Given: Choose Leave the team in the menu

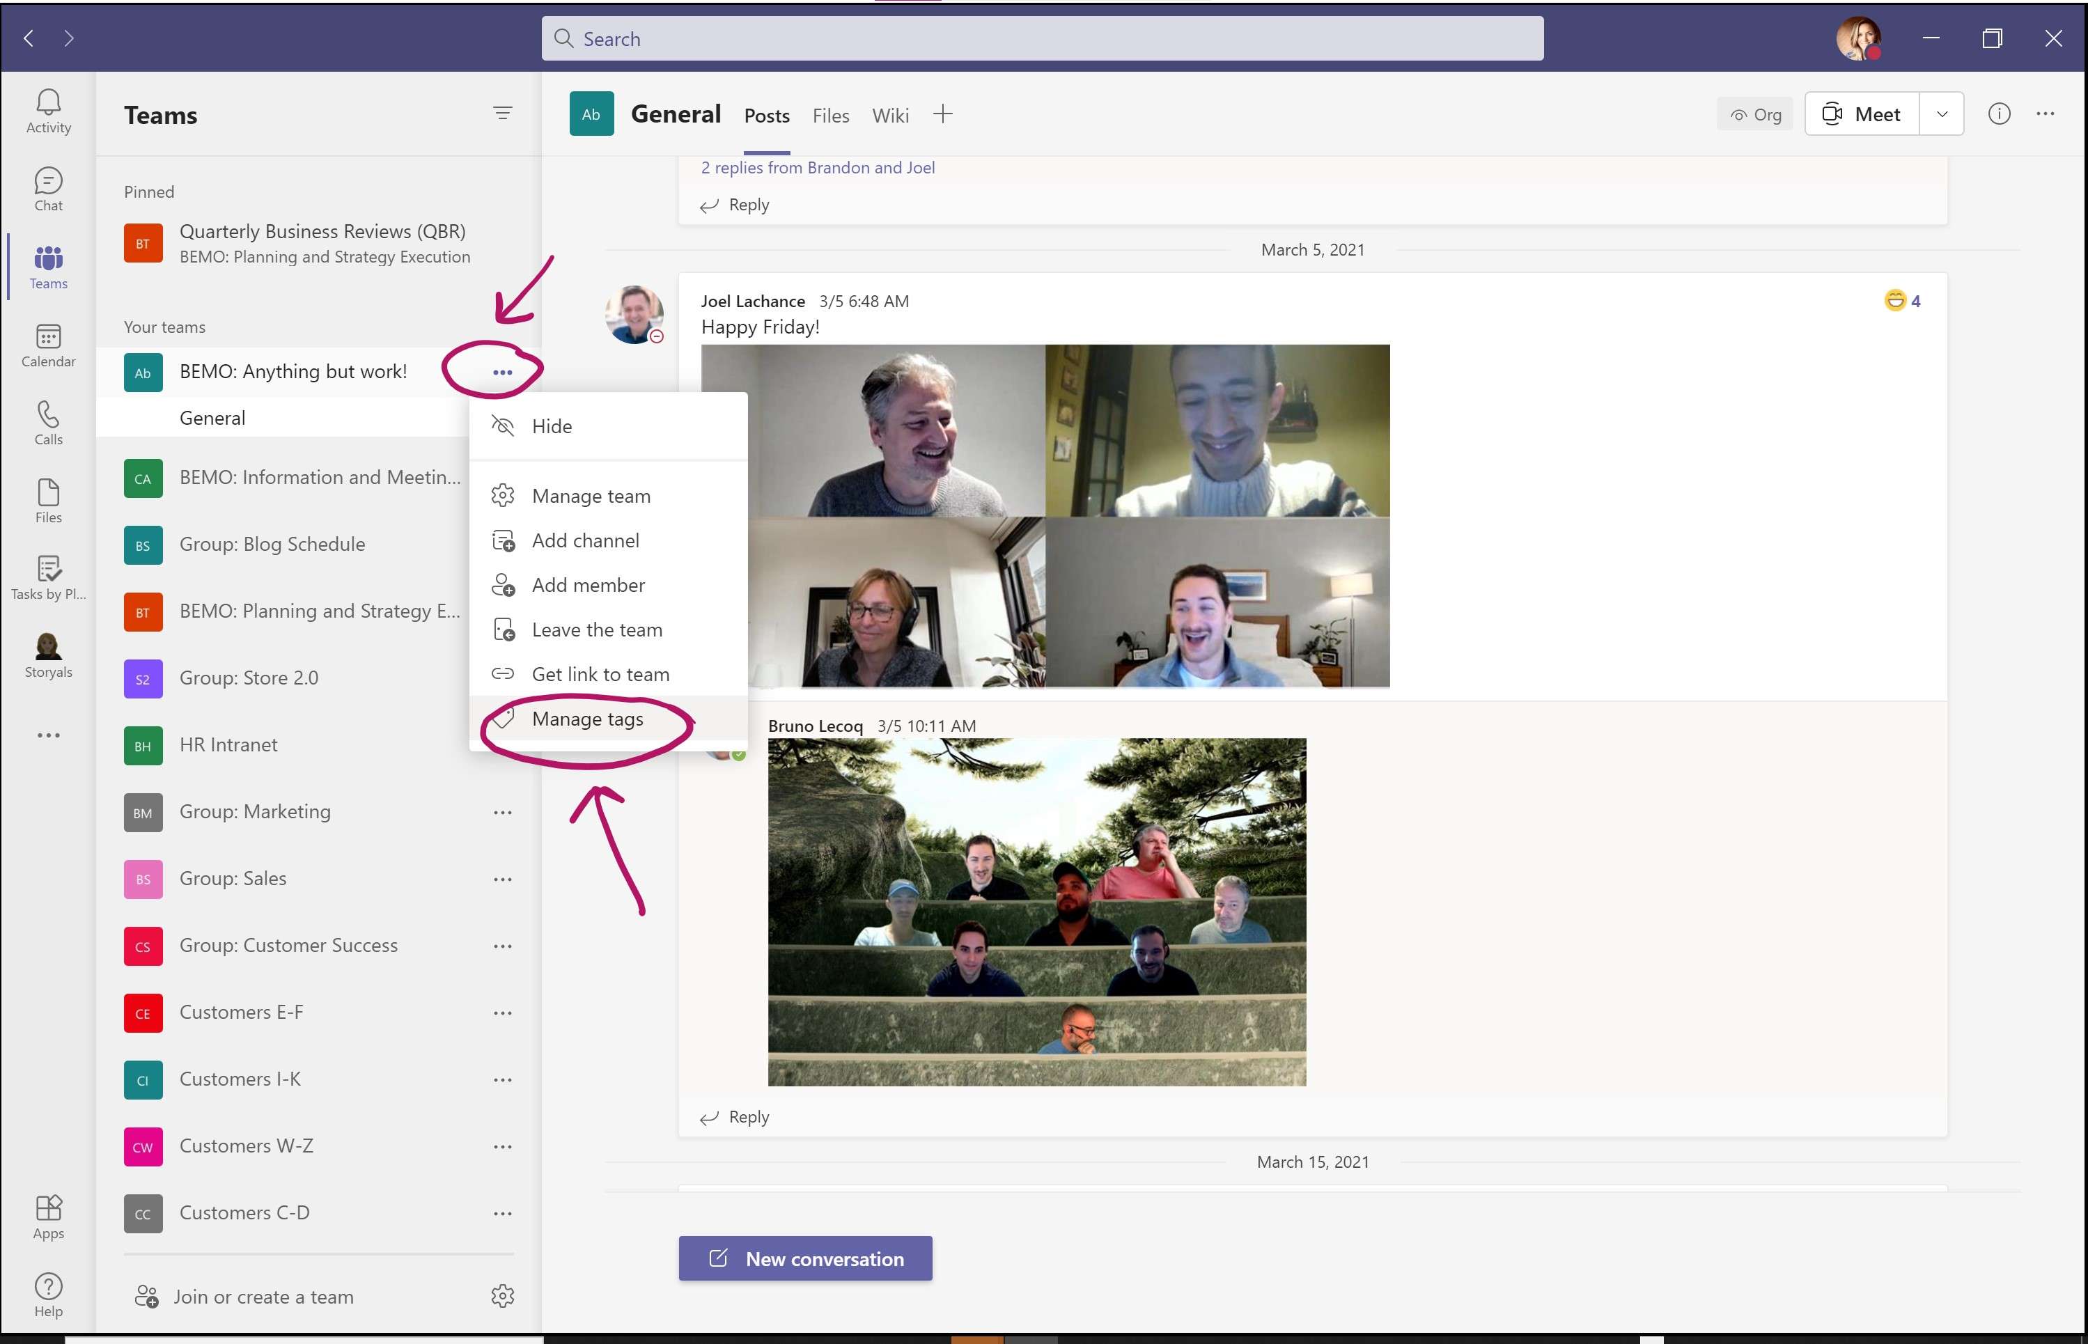Looking at the screenshot, I should [x=609, y=630].
